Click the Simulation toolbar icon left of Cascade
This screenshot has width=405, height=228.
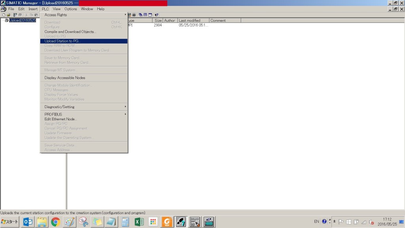click(134, 15)
